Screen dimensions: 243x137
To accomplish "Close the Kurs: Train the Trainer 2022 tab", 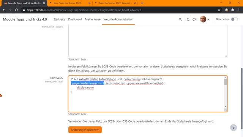I will (89, 3).
